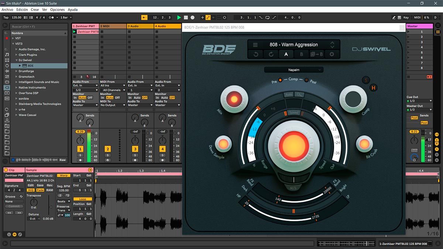Image resolution: width=443 pixels, height=249 pixels.
Task: Click the browser search field
Action: click(39, 27)
